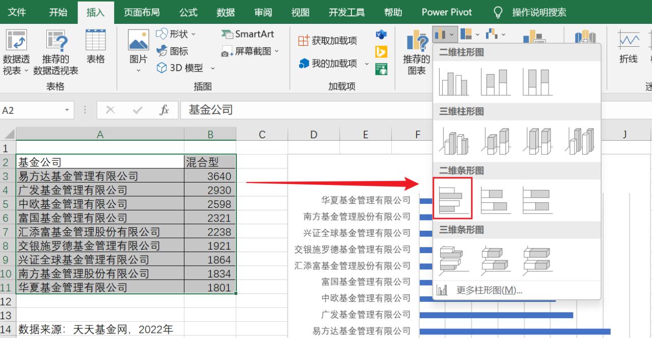Click the insert function fx button

[x=164, y=110]
